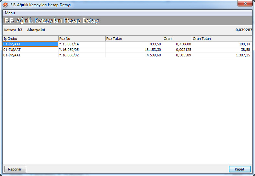This screenshot has width=255, height=176.
Task: Click the Oran column header
Action: (x=177, y=39)
